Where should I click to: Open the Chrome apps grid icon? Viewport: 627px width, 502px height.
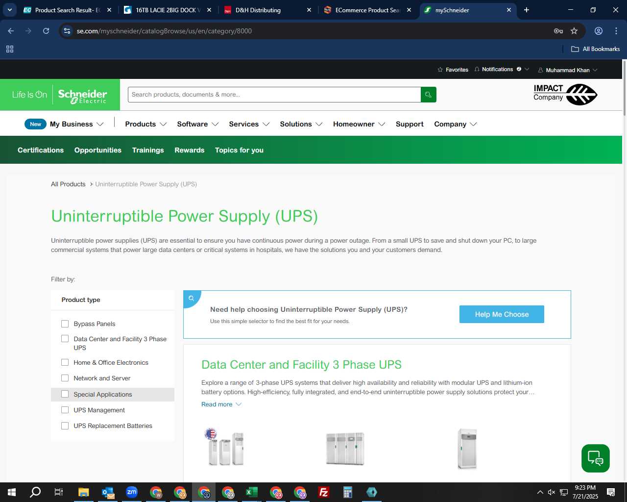coord(10,49)
